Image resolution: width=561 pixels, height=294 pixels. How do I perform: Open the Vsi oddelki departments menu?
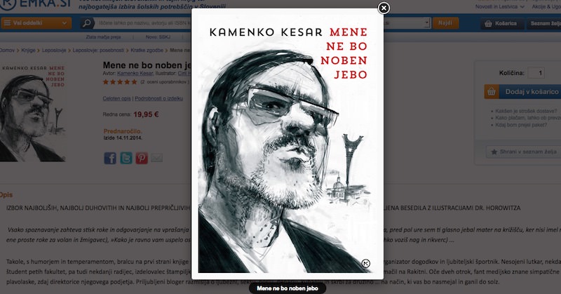tap(36, 23)
